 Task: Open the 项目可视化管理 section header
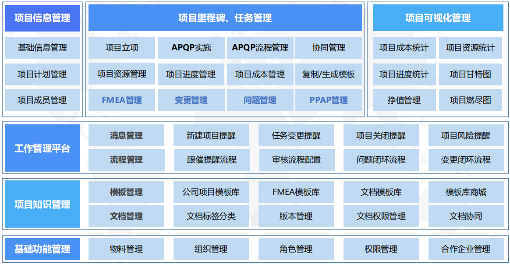pos(438,18)
